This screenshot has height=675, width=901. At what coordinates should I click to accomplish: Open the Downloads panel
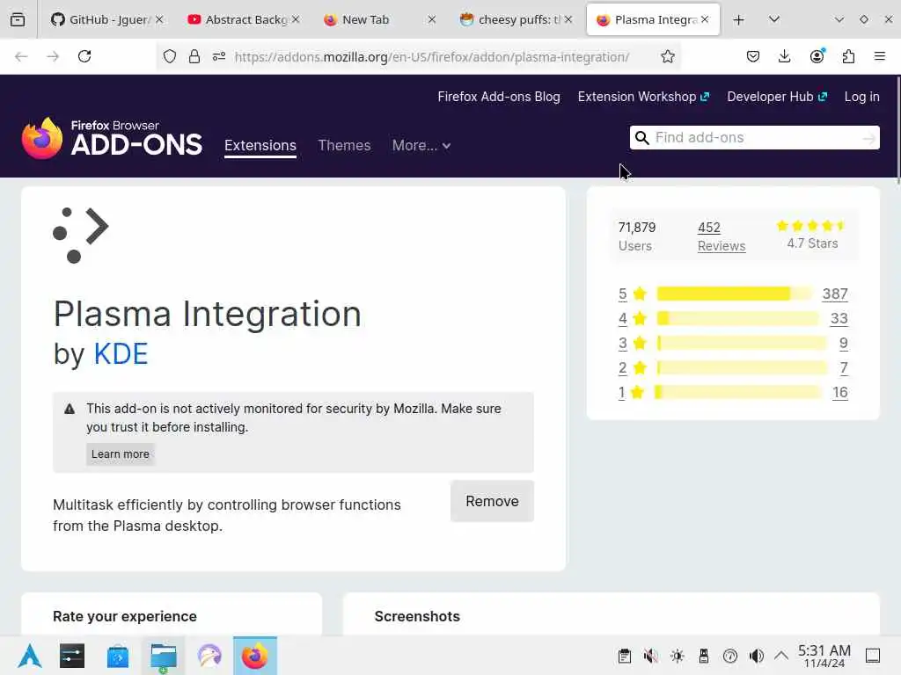coord(784,56)
